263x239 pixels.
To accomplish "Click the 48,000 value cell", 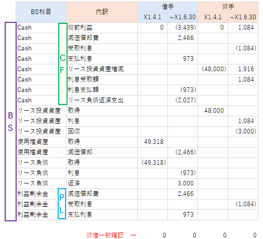I will click(213, 111).
